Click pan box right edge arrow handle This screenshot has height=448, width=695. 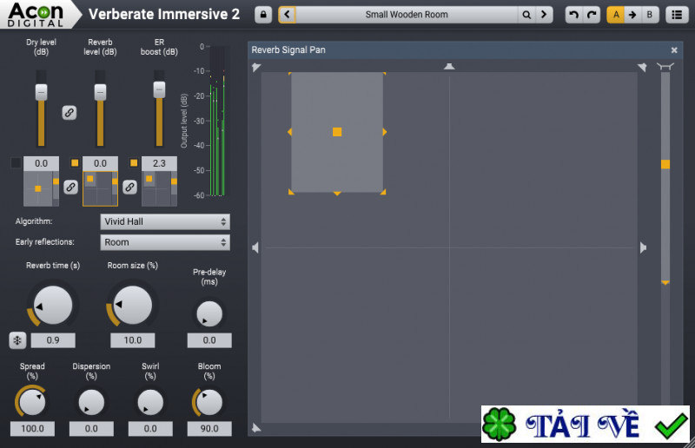coord(384,132)
